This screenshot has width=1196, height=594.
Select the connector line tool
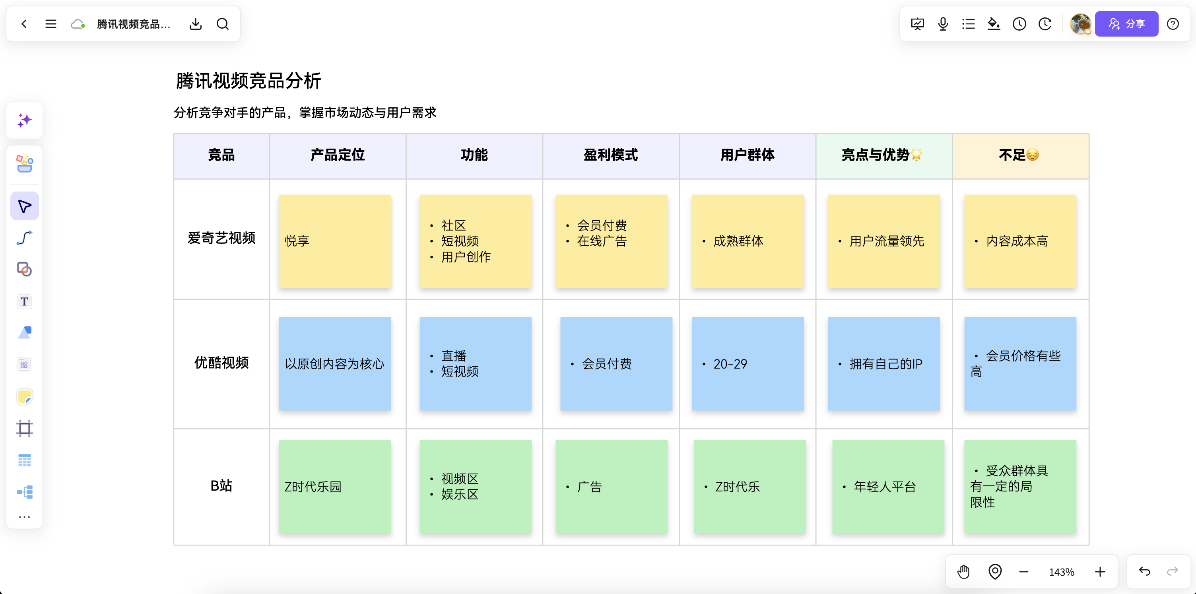25,238
